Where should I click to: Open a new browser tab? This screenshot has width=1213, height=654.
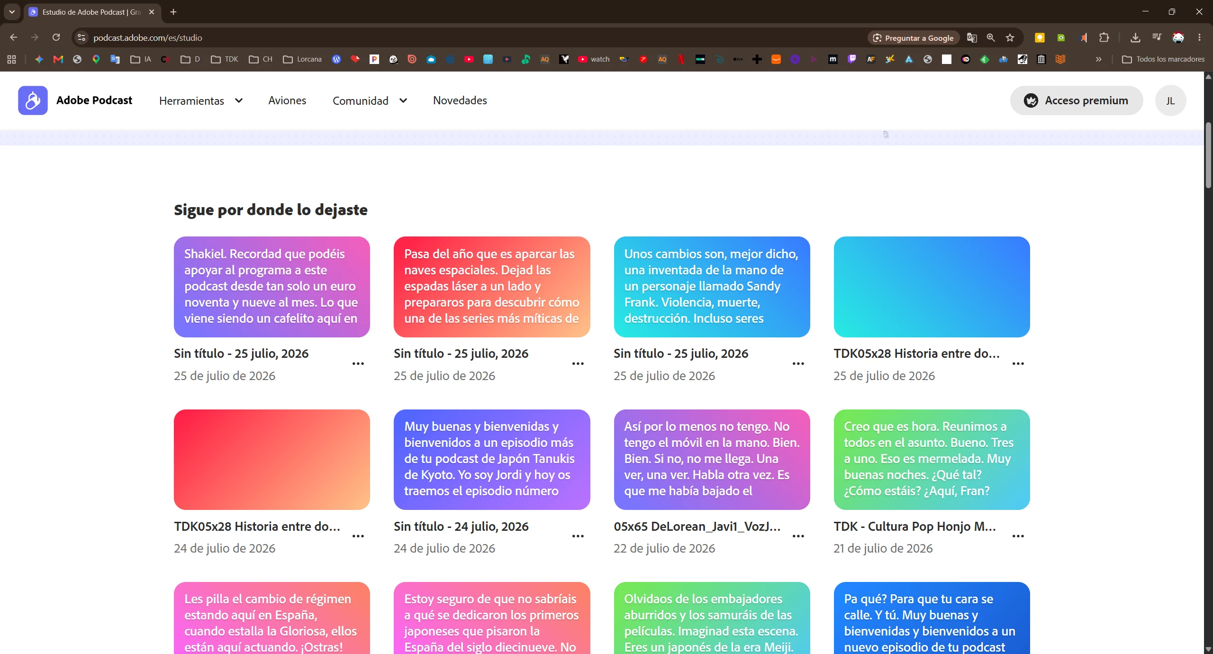173,12
